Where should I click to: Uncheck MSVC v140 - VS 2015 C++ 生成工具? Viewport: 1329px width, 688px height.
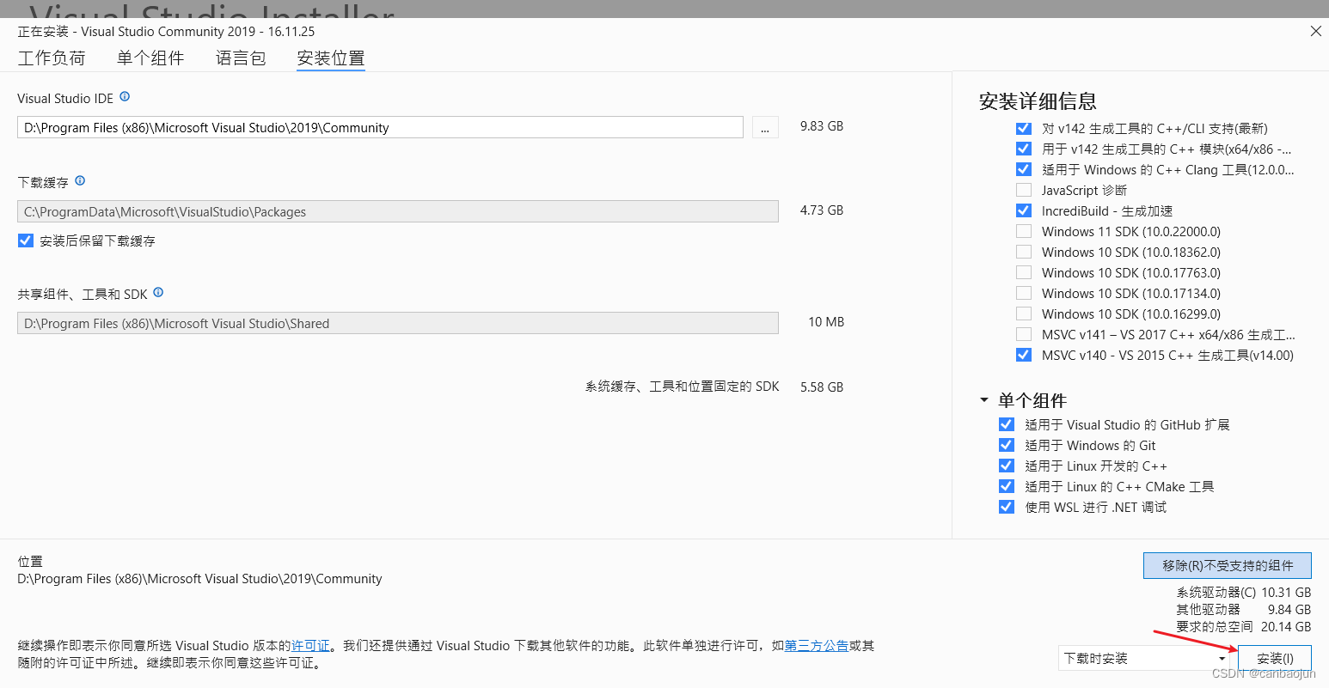pyautogui.click(x=1024, y=355)
